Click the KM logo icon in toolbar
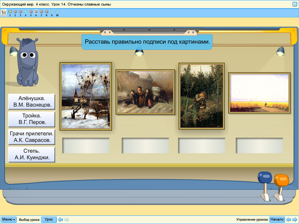 (4, 13)
